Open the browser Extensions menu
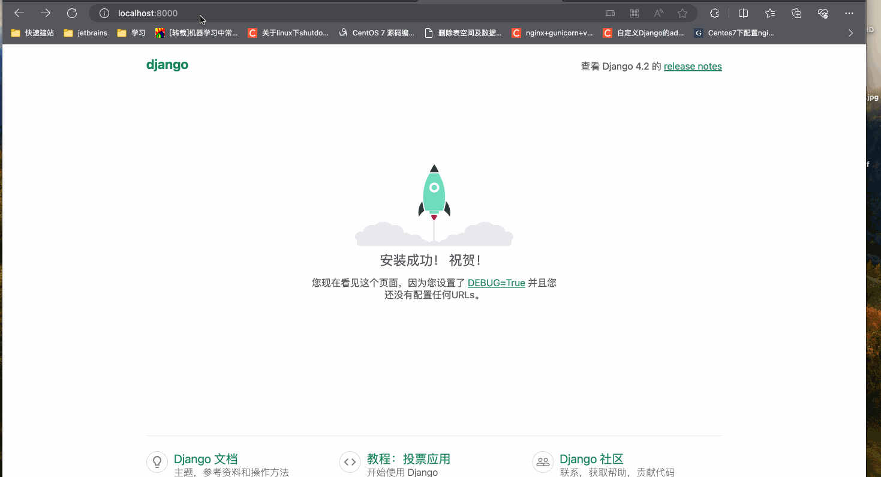Viewport: 881px width, 477px height. (x=714, y=13)
